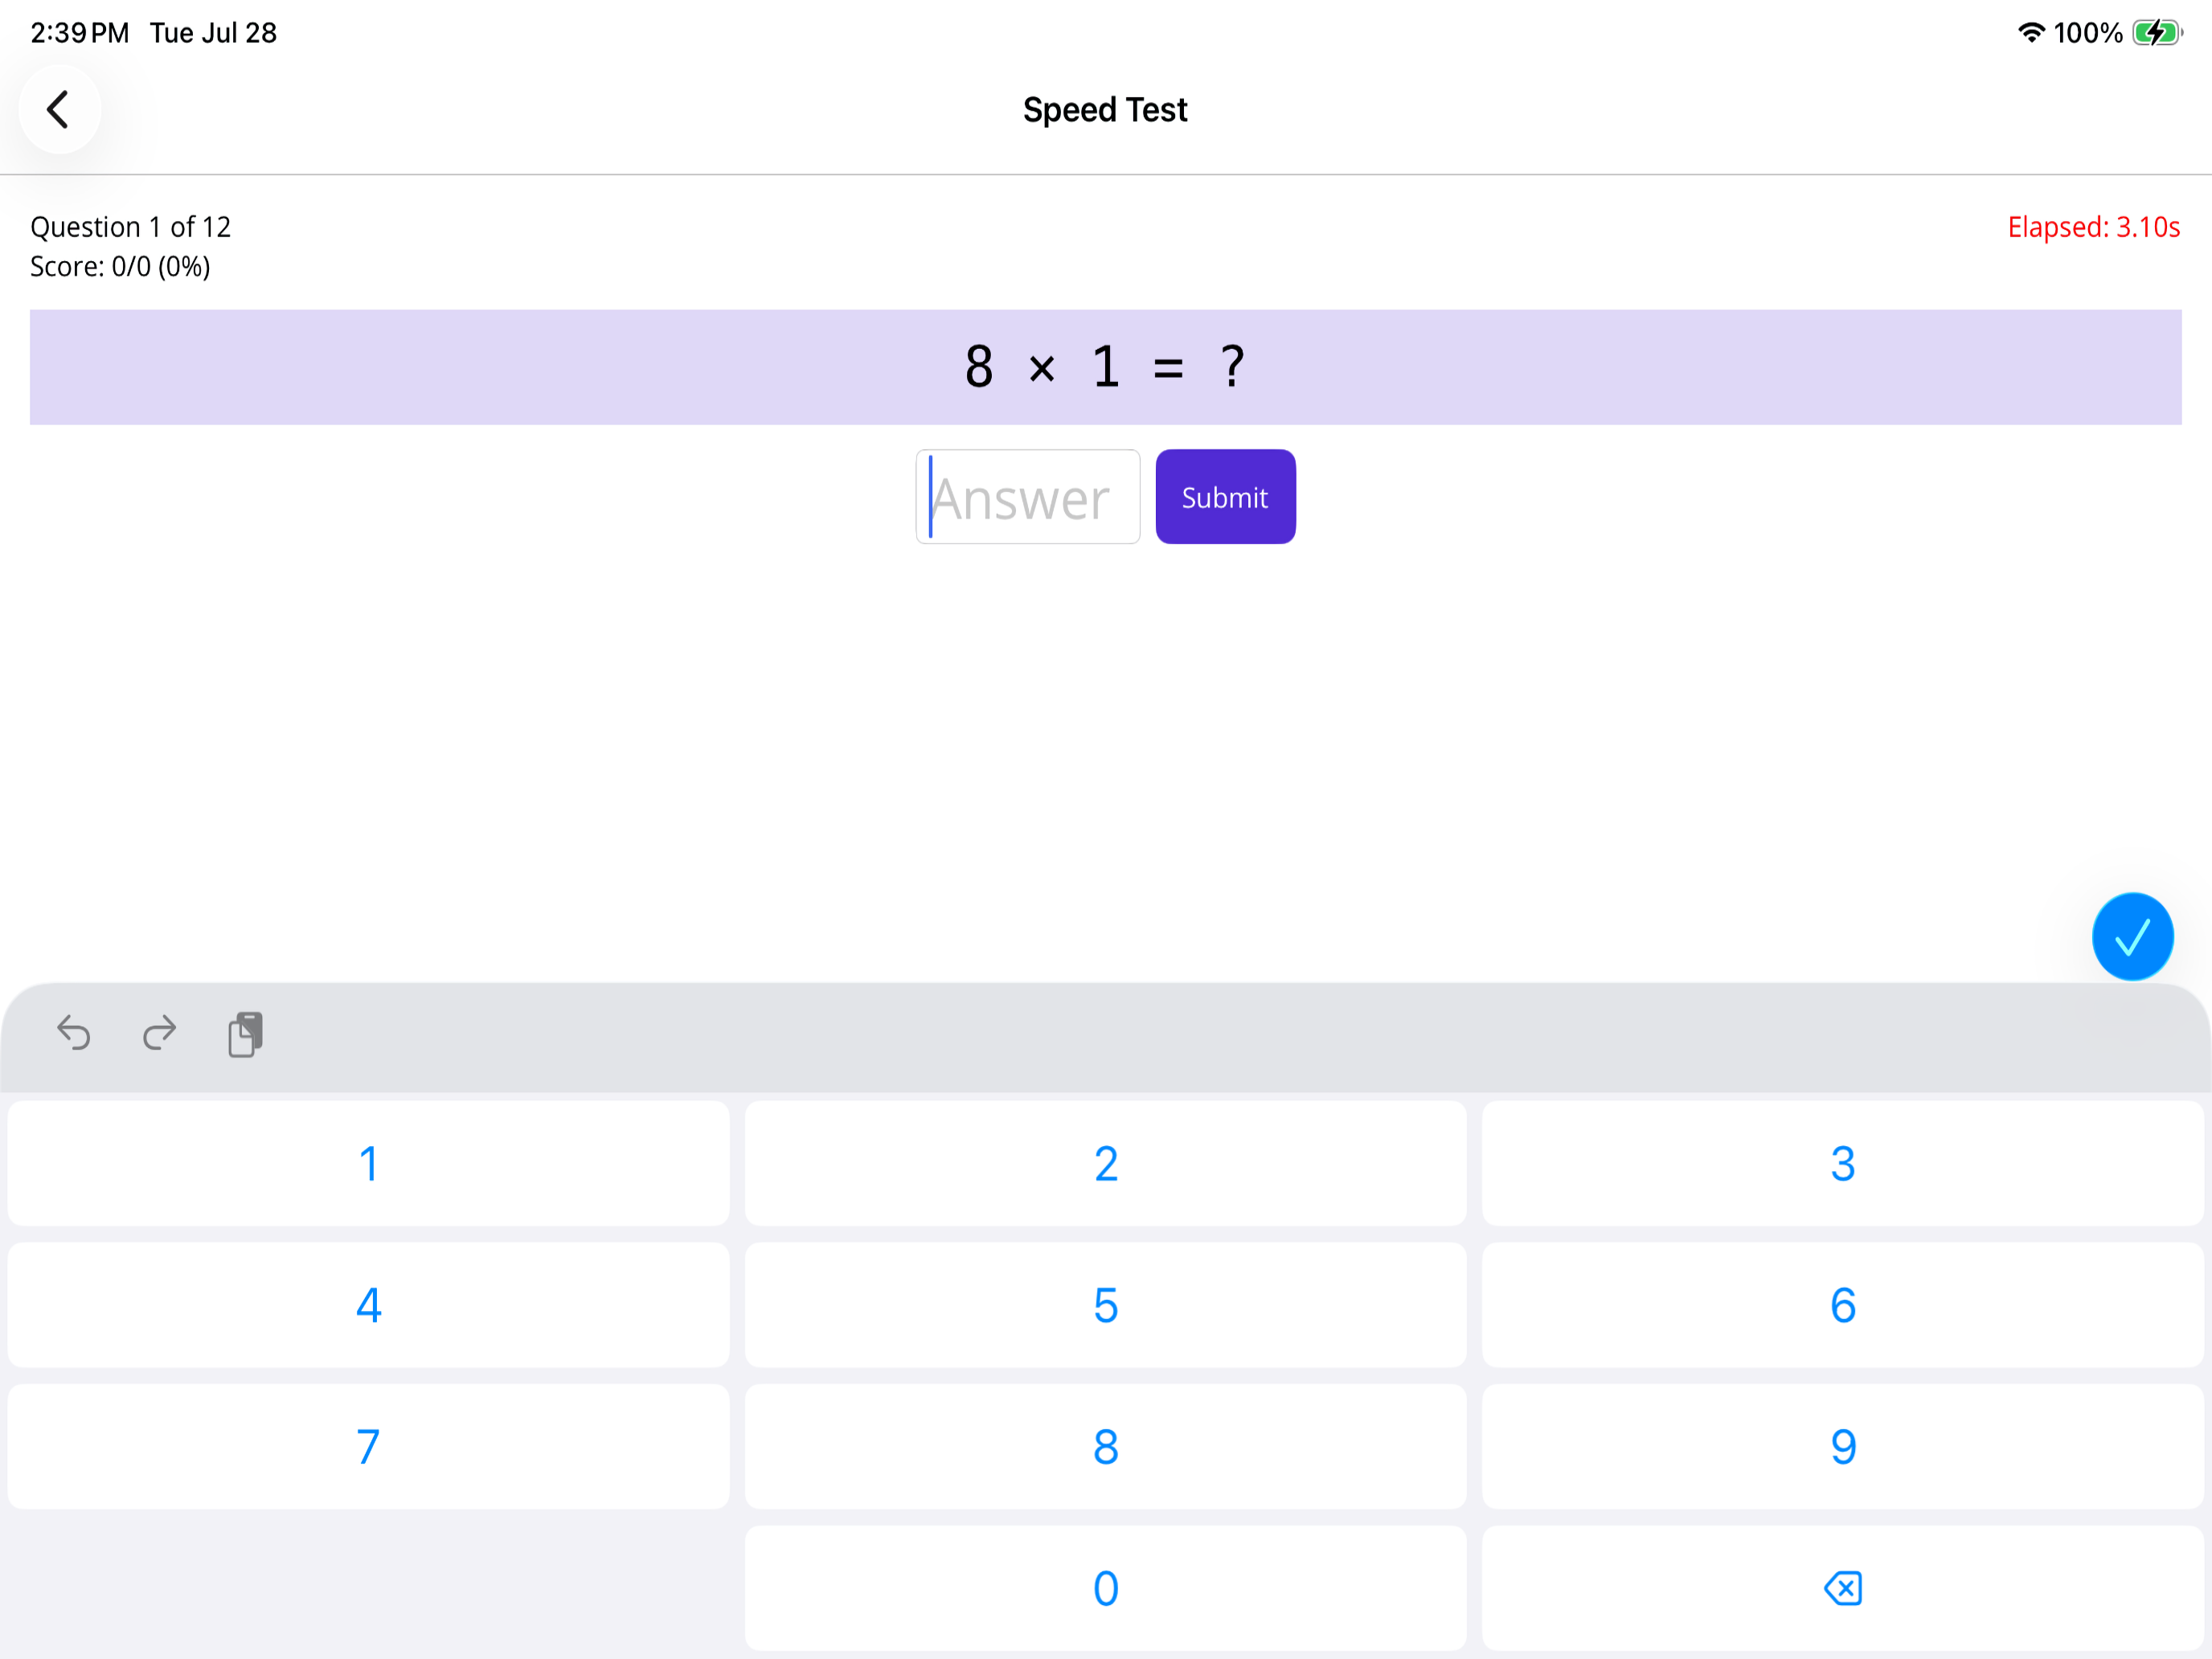The width and height of the screenshot is (2212, 1659).
Task: Tap the Score: 0/0 (0%) label
Action: 120,267
